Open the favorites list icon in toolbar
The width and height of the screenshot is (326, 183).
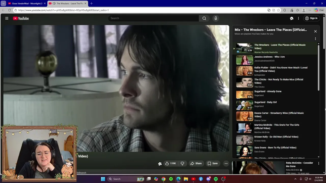(x=297, y=10)
